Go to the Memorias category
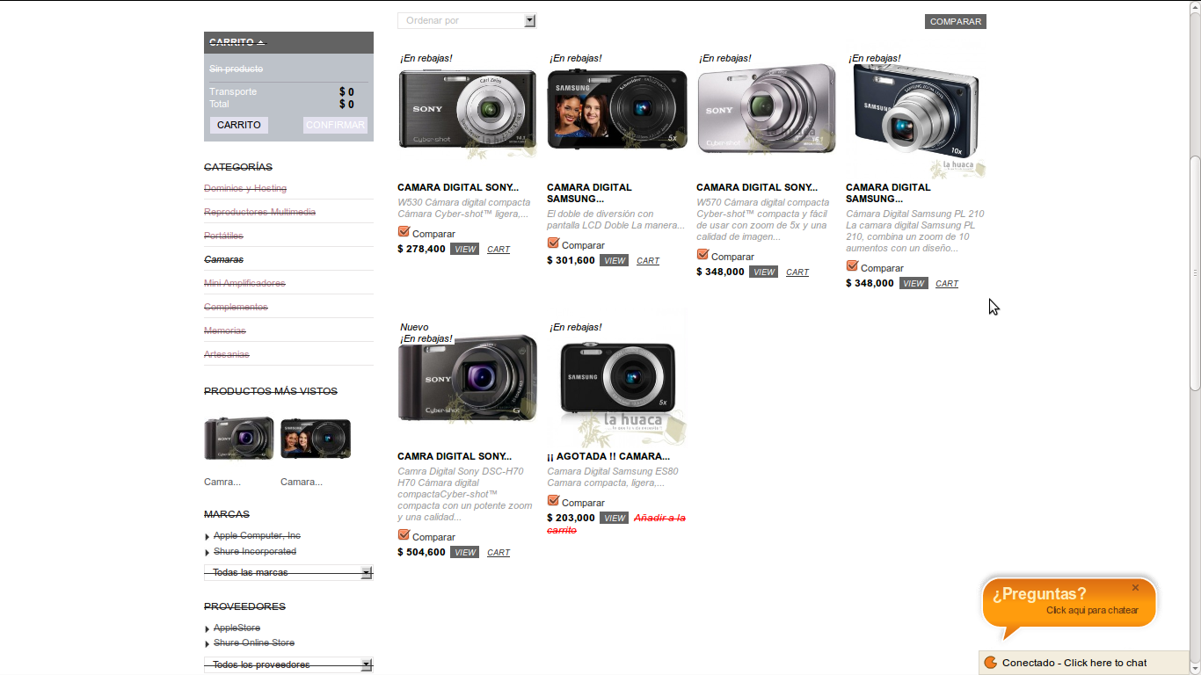 [x=225, y=331]
